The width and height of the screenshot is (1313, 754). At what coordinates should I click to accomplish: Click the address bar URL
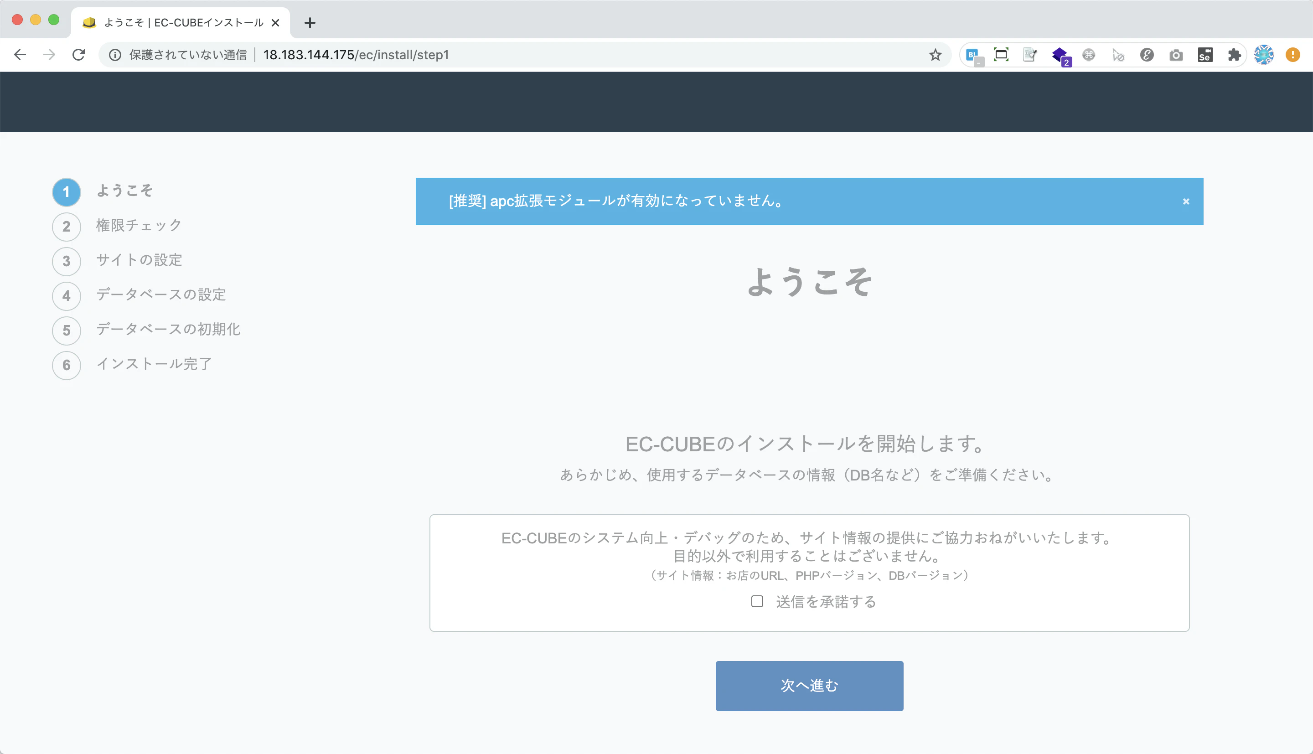[x=356, y=55]
